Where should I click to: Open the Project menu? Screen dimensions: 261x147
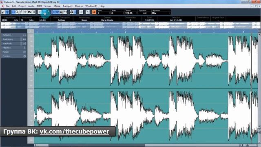[22, 6]
